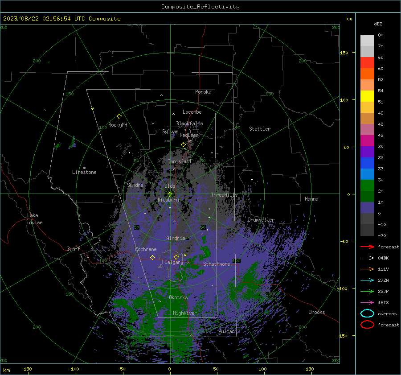
Task: Click the Airdrie city label
Action: coord(176,238)
